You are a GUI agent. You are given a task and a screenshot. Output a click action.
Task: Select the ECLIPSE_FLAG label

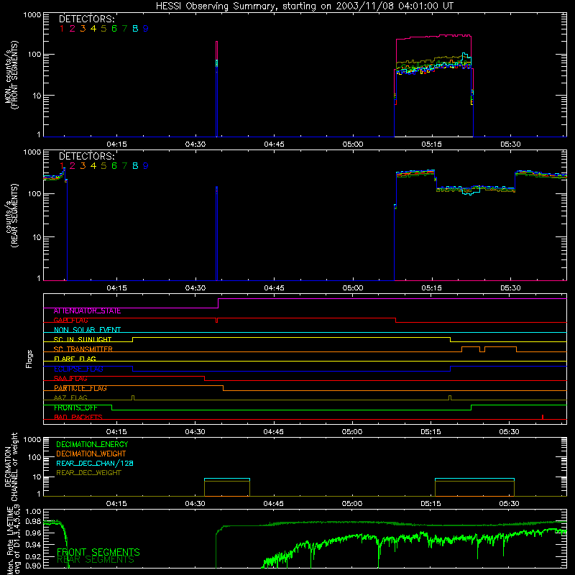78,369
